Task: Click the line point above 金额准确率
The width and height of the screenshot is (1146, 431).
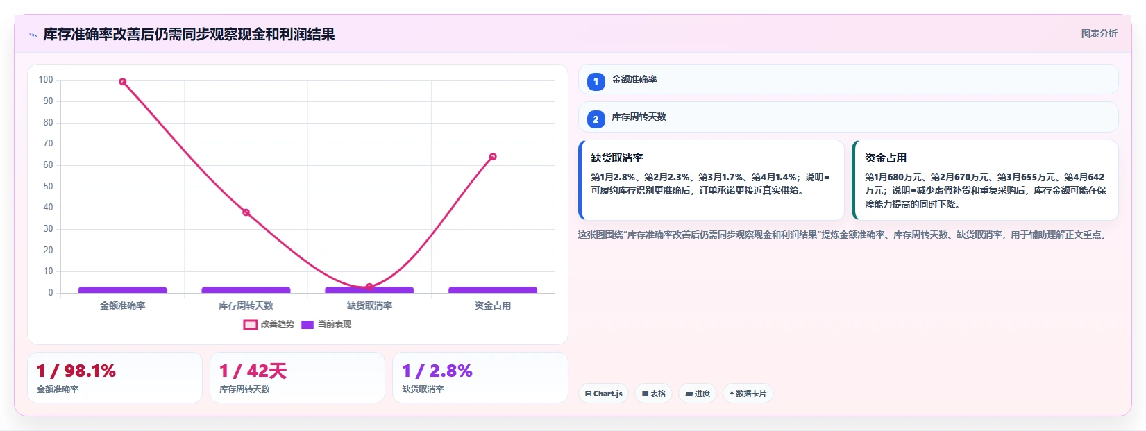Action: [123, 82]
